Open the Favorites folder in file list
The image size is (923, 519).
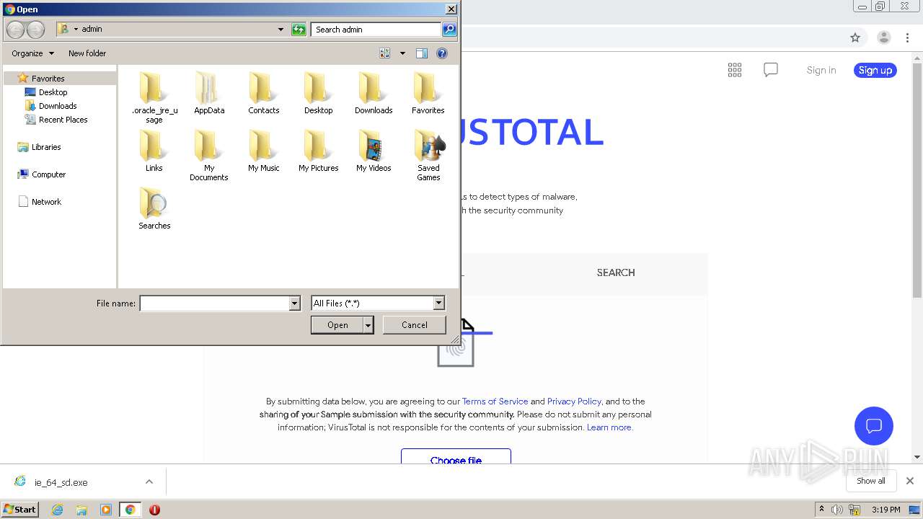pyautogui.click(x=428, y=93)
